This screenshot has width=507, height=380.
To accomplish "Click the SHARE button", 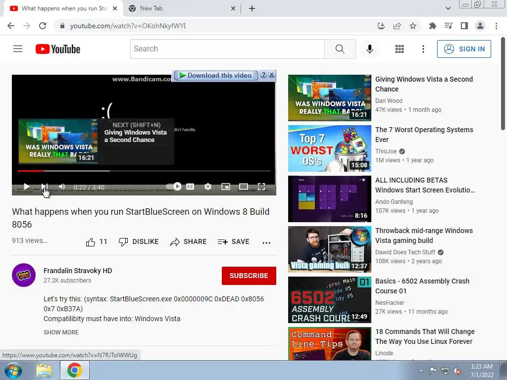I will click(x=188, y=241).
